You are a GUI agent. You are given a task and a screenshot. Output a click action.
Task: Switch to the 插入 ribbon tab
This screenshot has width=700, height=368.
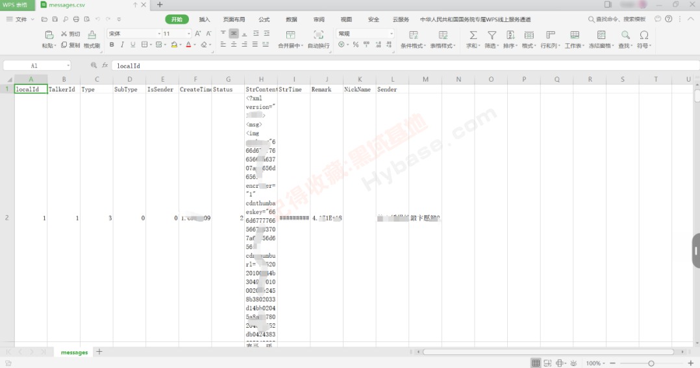205,19
